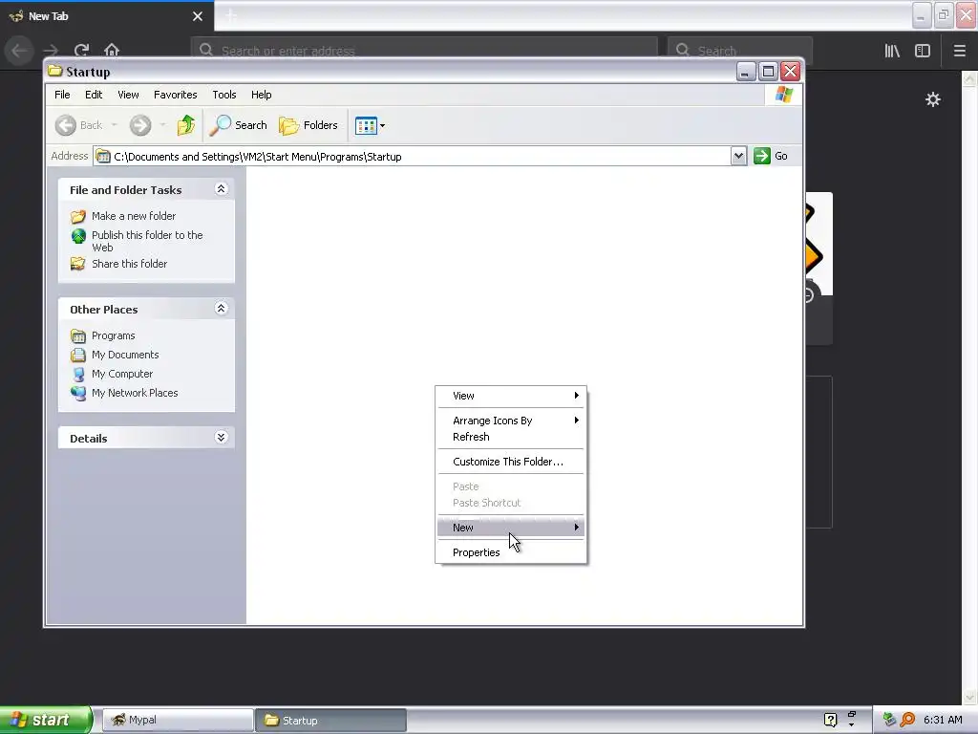Viewport: 978px width, 734px height.
Task: Click Mypal search box field
Action: tap(740, 51)
